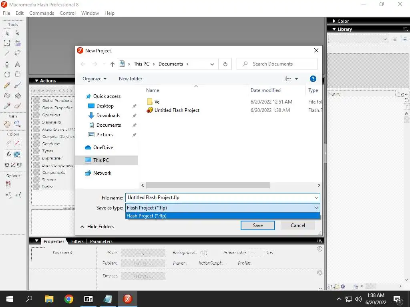
Task: Open Google Chrome from the taskbar
Action: pos(69,299)
